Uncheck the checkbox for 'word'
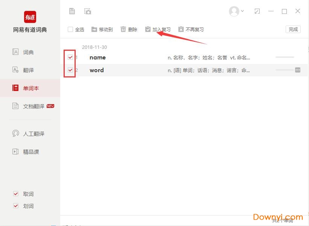The width and height of the screenshot is (309, 226). (x=70, y=70)
